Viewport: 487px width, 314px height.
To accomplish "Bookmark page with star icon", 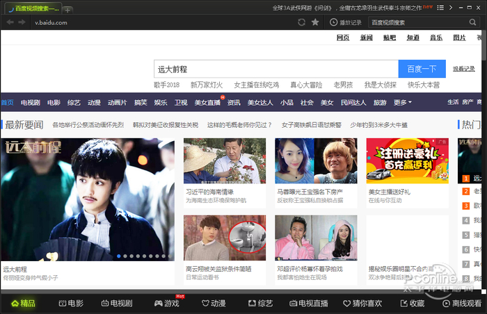I will 315,22.
